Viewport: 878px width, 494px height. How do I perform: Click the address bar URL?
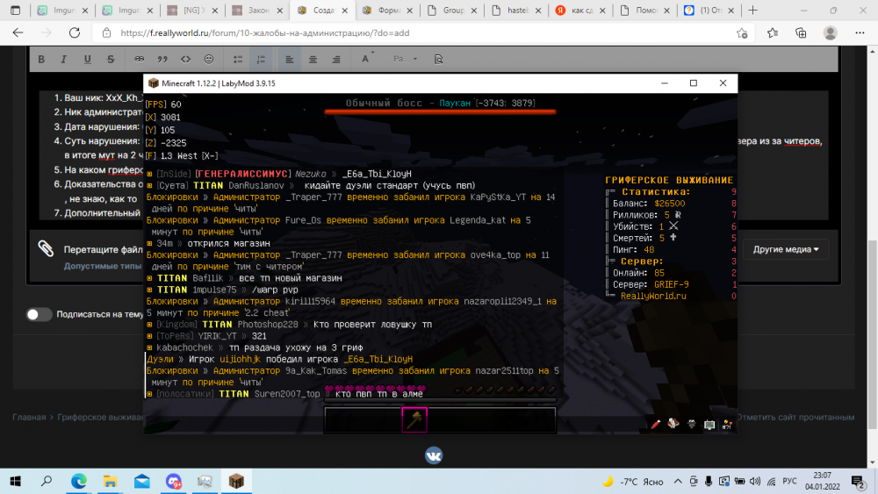click(265, 33)
